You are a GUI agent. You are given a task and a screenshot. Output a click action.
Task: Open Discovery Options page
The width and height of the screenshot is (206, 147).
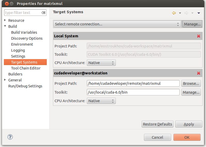[27, 38]
